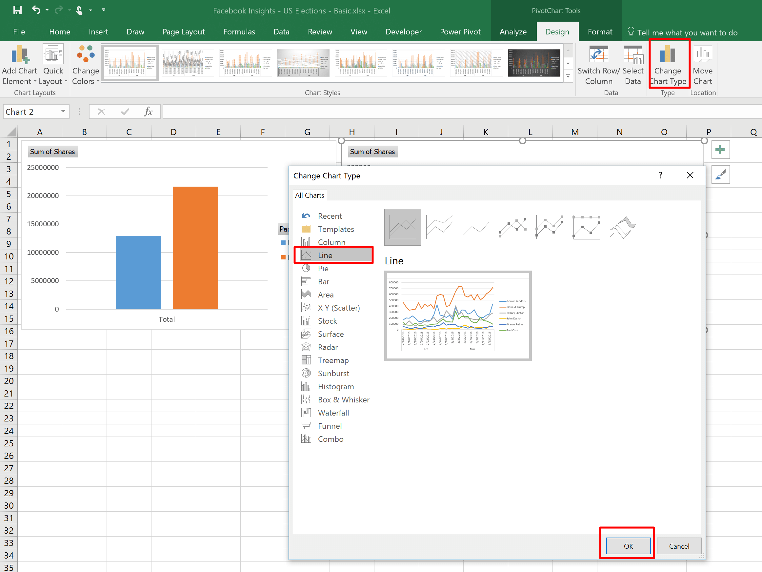
Task: Click the blue bar in the left chart
Action: pos(138,272)
